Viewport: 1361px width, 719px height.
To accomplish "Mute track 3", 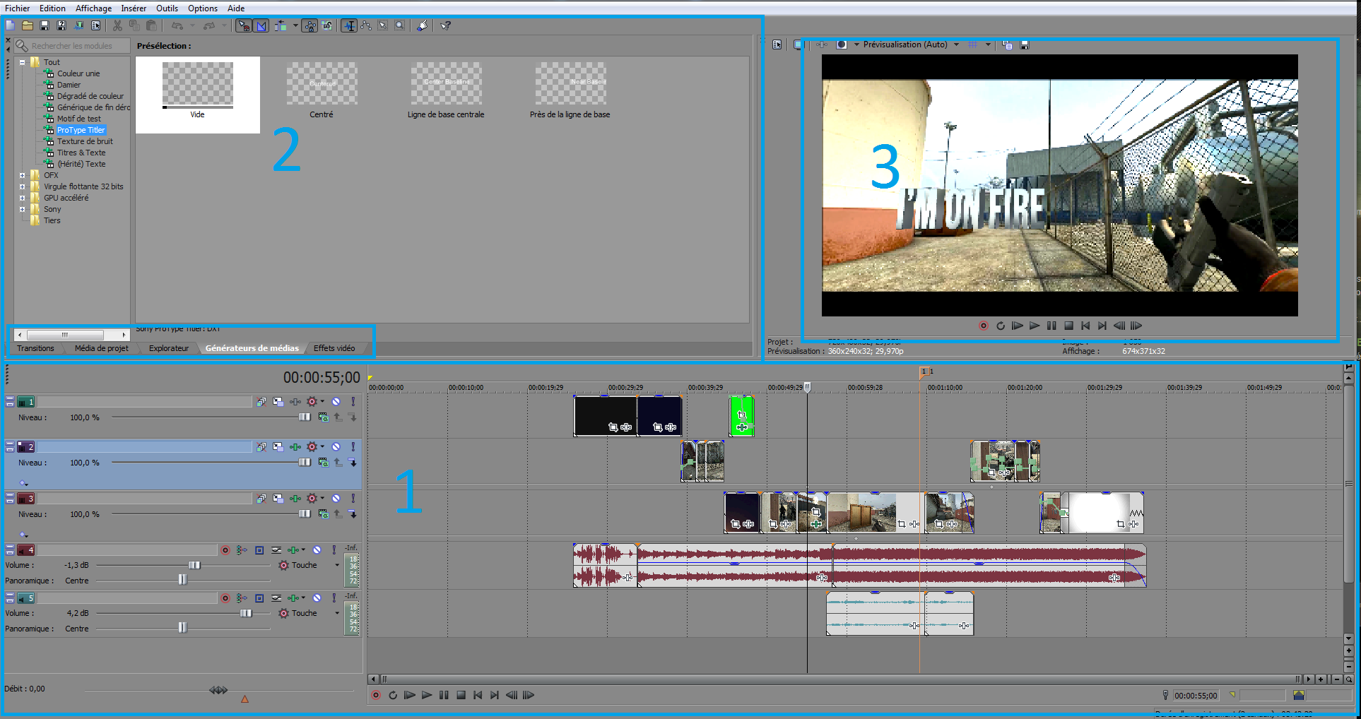I will pos(336,498).
